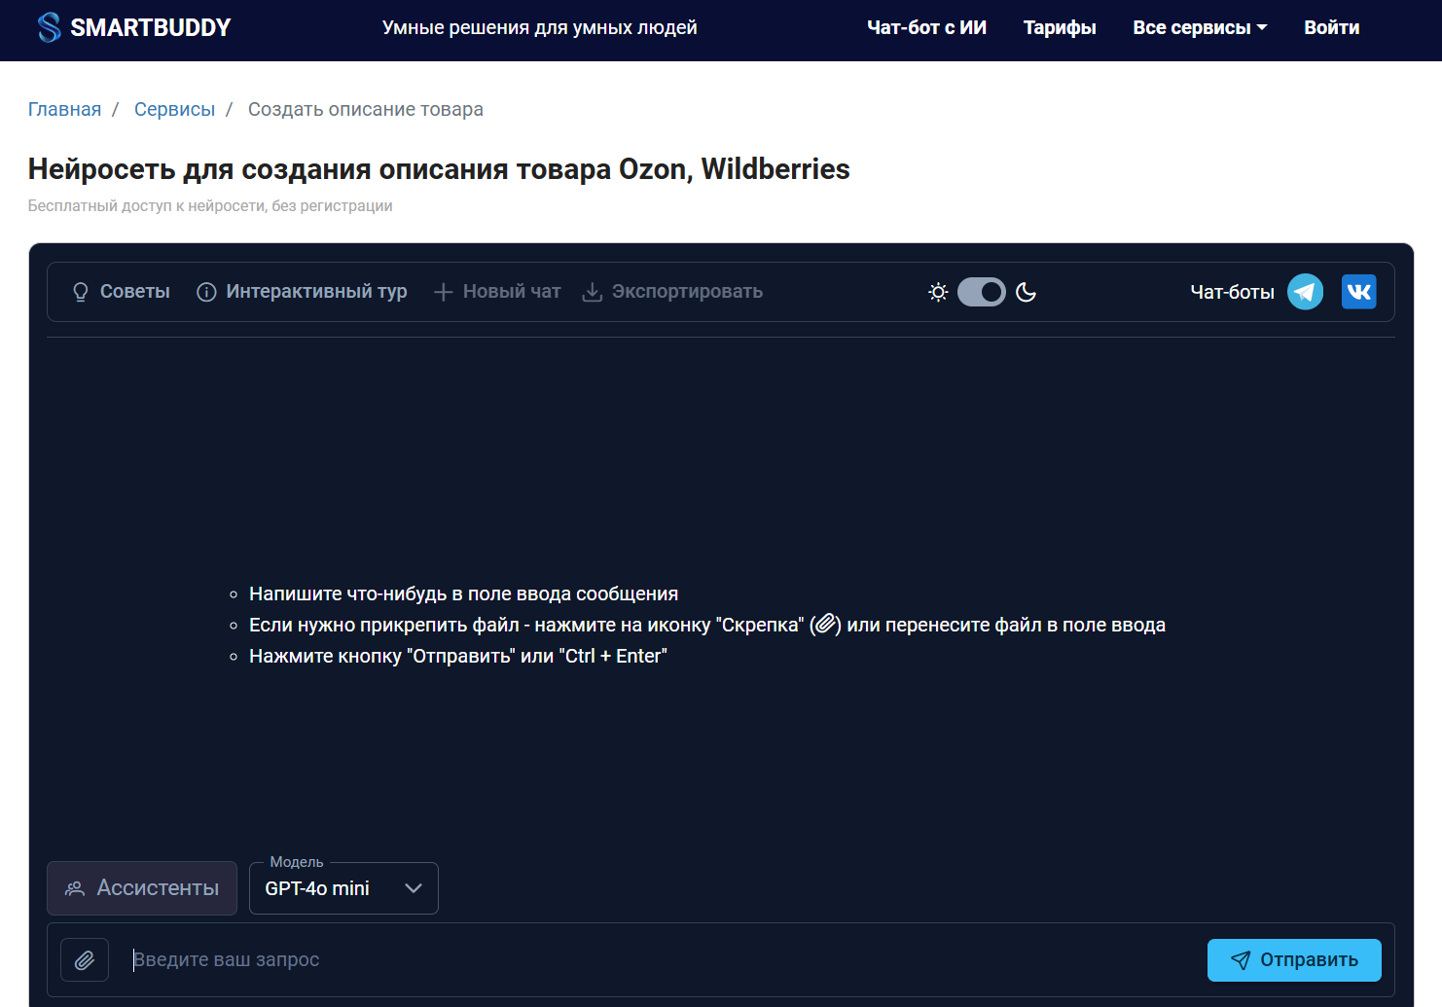Open Советы with the lightbulb icon
Viewport: 1442px width, 1007px height.
click(x=122, y=292)
